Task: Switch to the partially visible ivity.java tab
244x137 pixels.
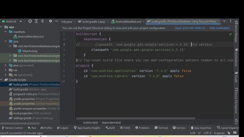Action: [x=67, y=22]
